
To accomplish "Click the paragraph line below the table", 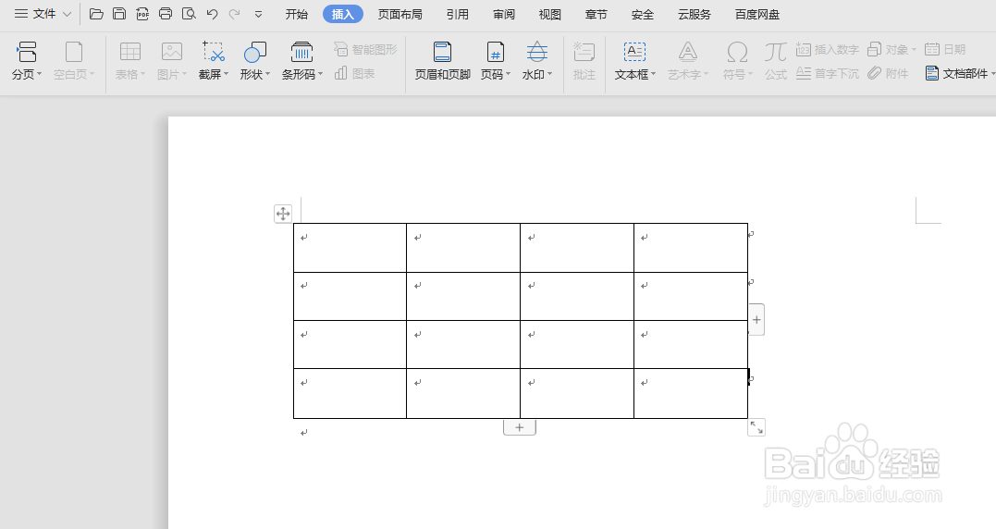I will pyautogui.click(x=304, y=433).
